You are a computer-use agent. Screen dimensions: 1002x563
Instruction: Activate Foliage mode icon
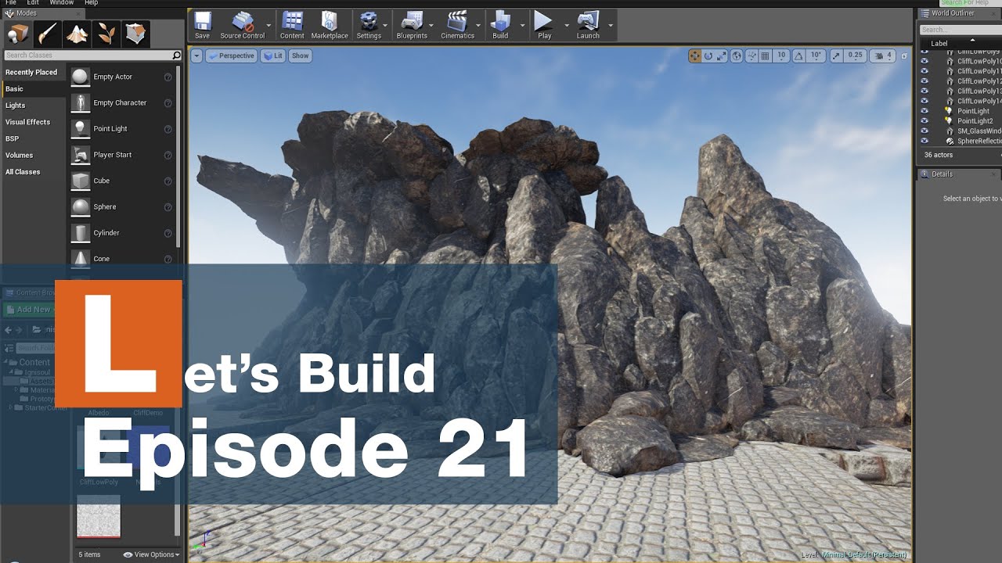105,34
